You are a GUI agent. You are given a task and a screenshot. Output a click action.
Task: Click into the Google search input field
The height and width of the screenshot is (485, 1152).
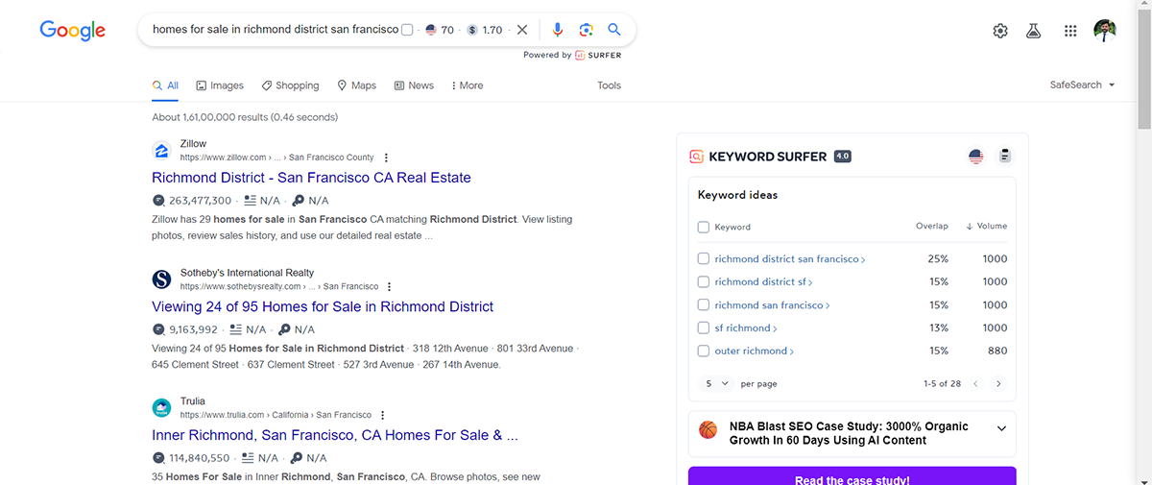(x=274, y=30)
